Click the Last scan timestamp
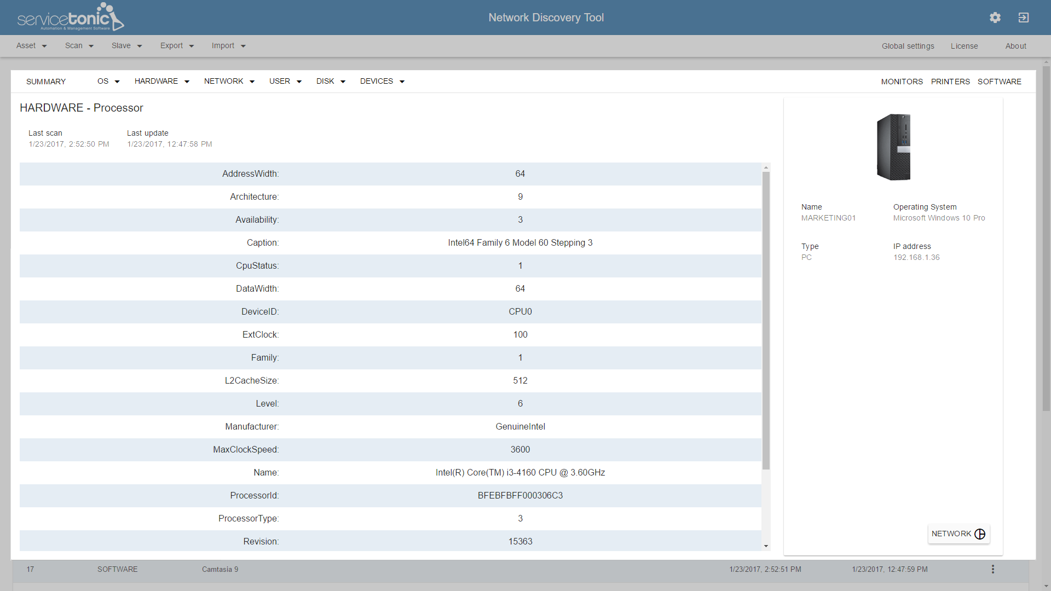This screenshot has width=1051, height=591. tap(69, 144)
